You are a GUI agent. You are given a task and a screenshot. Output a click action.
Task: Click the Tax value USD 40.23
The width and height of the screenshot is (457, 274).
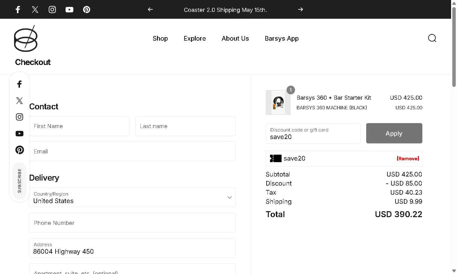coord(406,192)
